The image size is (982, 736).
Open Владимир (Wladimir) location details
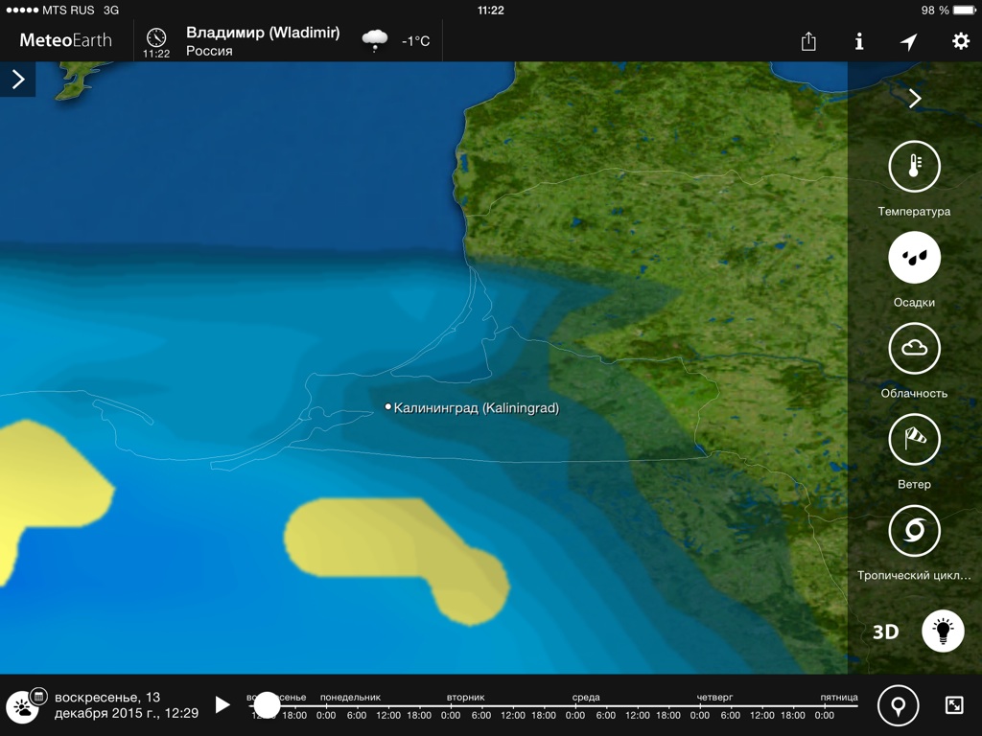pyautogui.click(x=263, y=41)
